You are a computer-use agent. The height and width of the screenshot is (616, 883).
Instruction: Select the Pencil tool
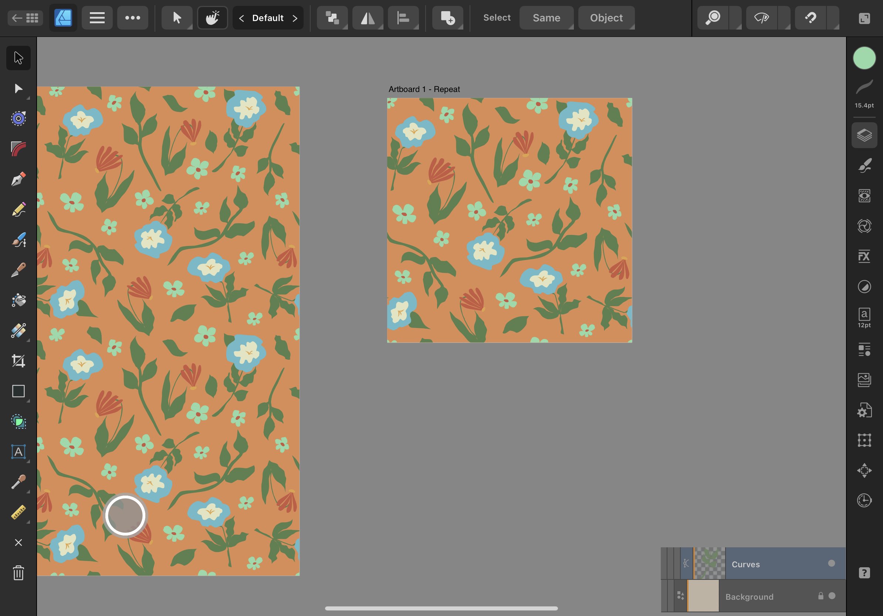(18, 209)
